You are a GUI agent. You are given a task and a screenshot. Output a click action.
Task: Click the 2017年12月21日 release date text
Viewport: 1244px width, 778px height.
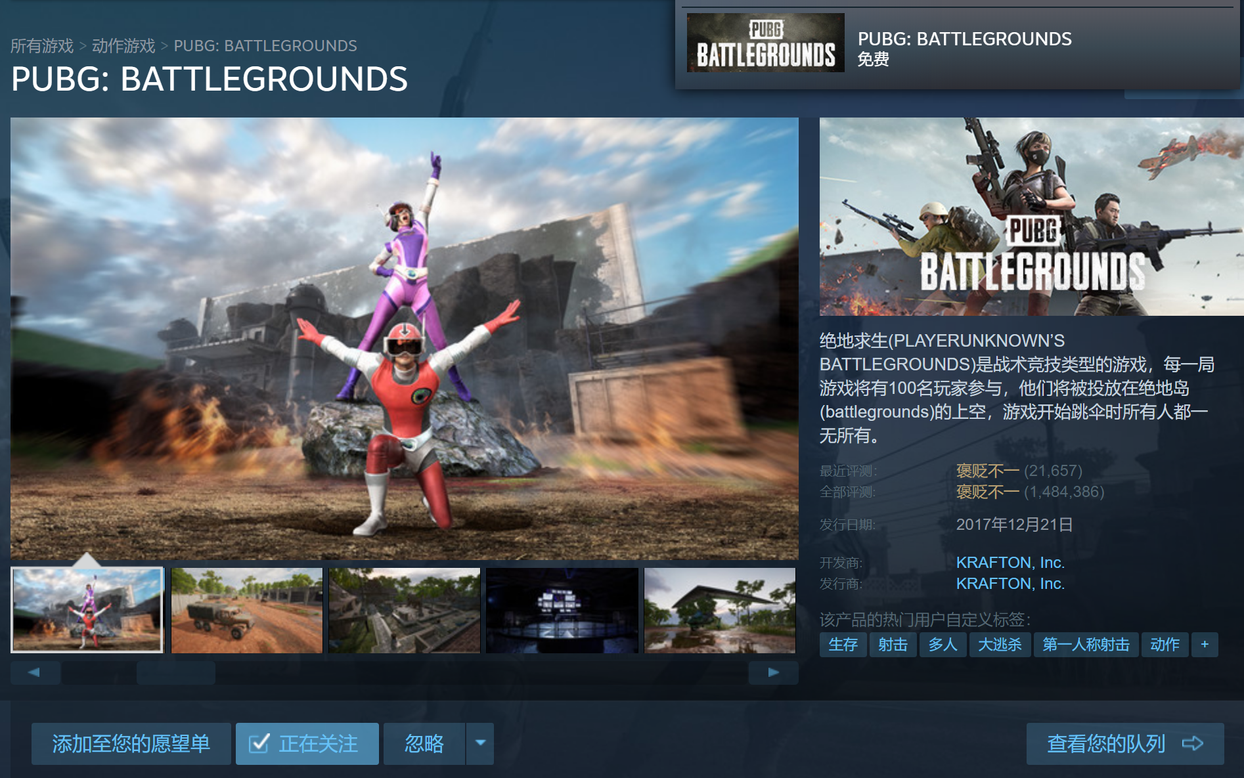click(1014, 525)
